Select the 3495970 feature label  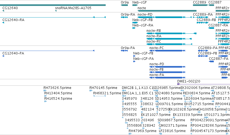click(129, 99)
